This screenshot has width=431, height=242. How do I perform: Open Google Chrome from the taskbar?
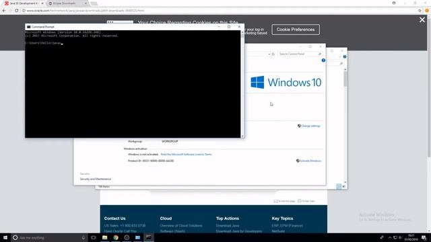pyautogui.click(x=116, y=237)
